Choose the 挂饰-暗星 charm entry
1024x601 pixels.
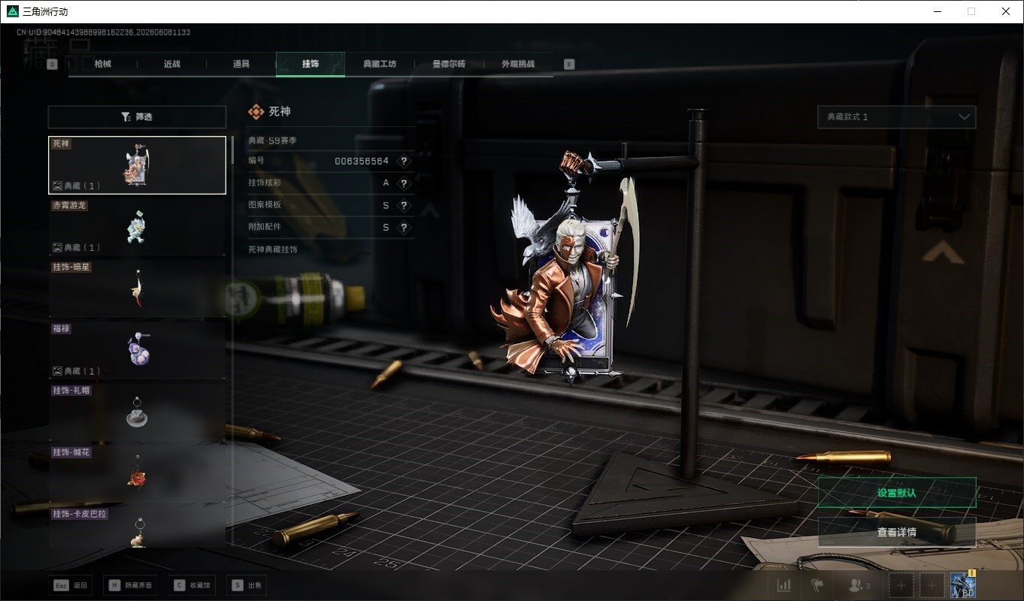[137, 288]
